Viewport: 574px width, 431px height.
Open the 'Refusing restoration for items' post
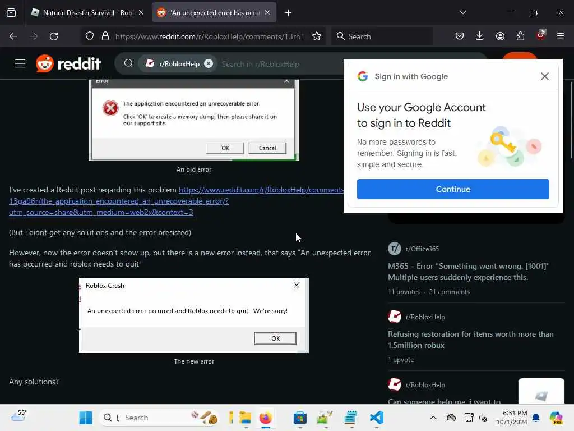click(x=471, y=340)
